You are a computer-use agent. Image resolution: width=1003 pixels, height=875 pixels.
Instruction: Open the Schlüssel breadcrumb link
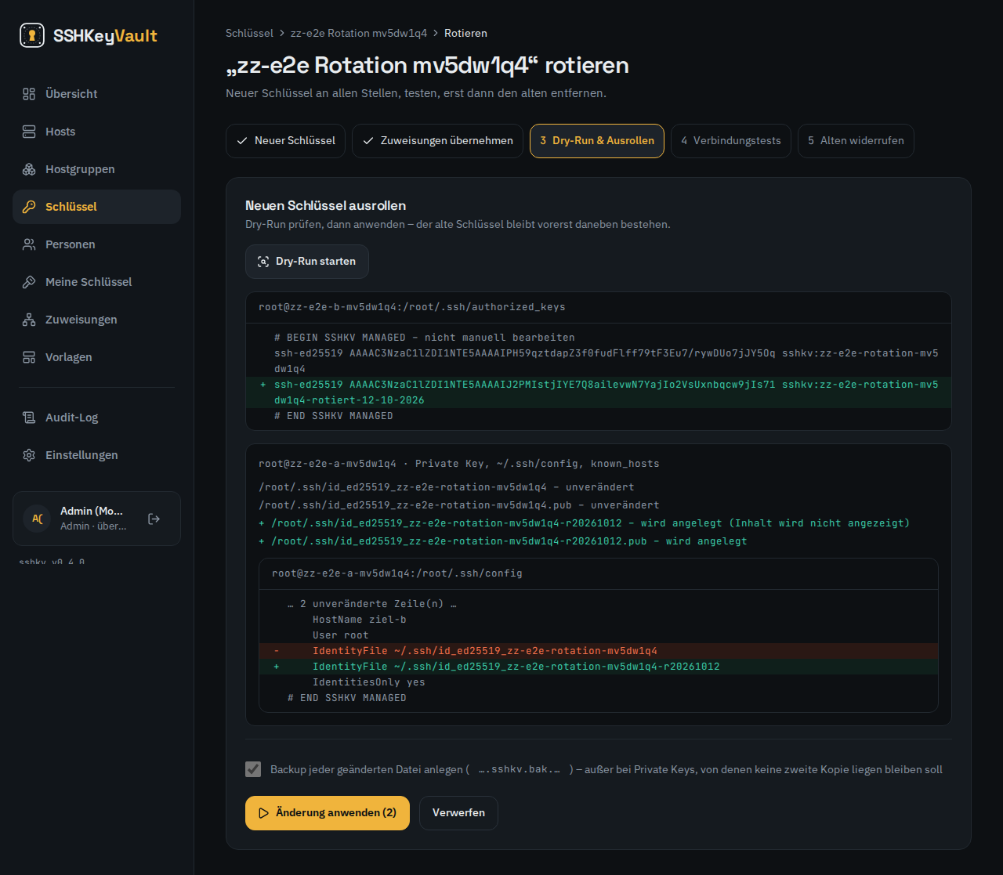(x=249, y=33)
